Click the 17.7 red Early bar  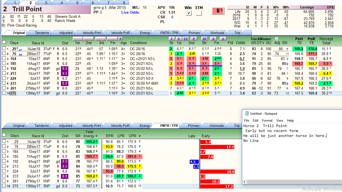(218, 147)
